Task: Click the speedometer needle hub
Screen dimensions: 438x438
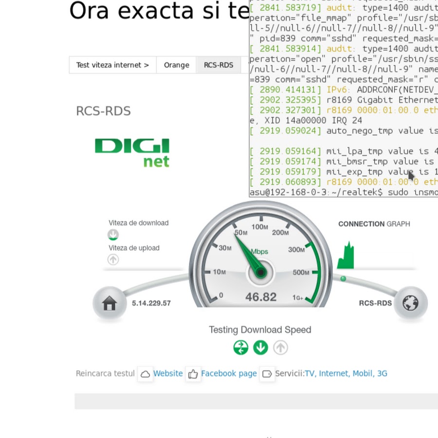Action: [x=261, y=272]
